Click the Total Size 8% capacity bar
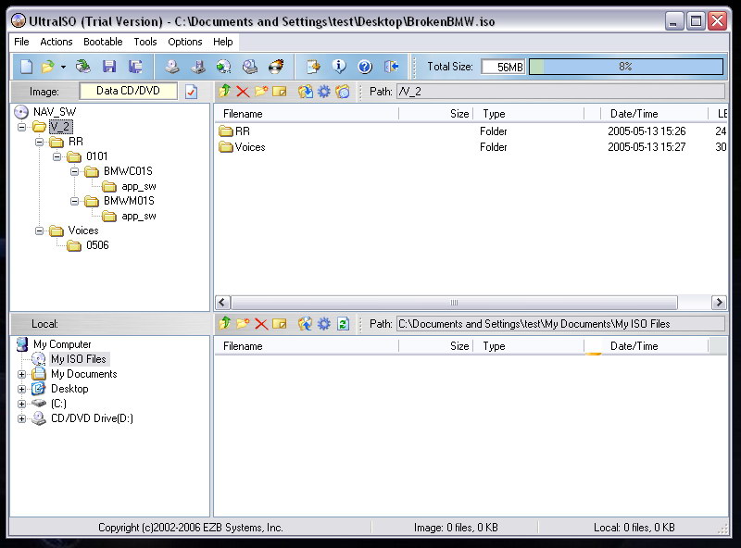Viewport: 741px width, 548px height. tap(625, 67)
